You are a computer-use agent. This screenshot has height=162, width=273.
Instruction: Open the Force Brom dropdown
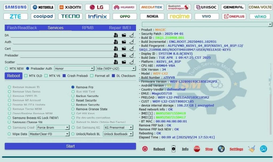tap(53, 128)
